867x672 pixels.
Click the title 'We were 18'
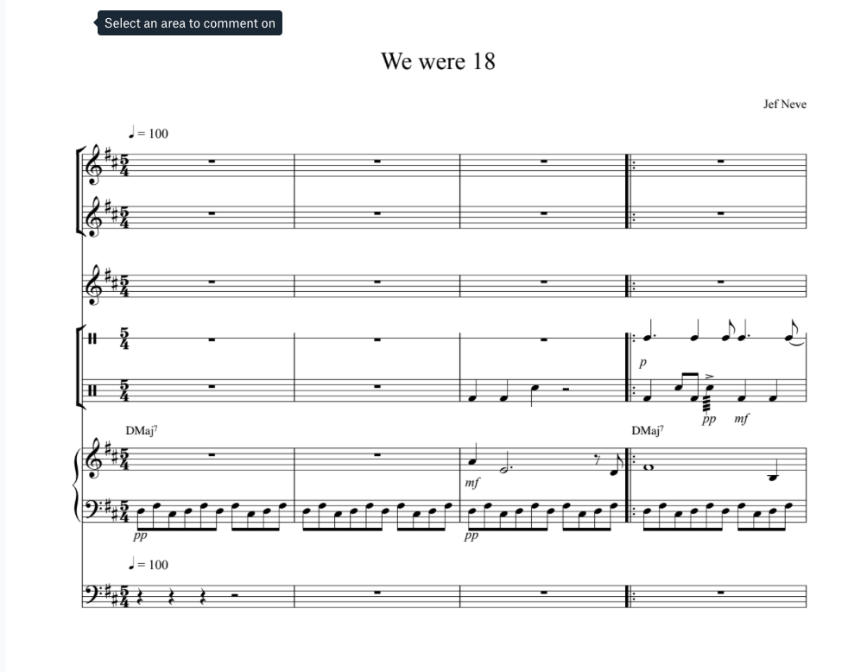(438, 61)
